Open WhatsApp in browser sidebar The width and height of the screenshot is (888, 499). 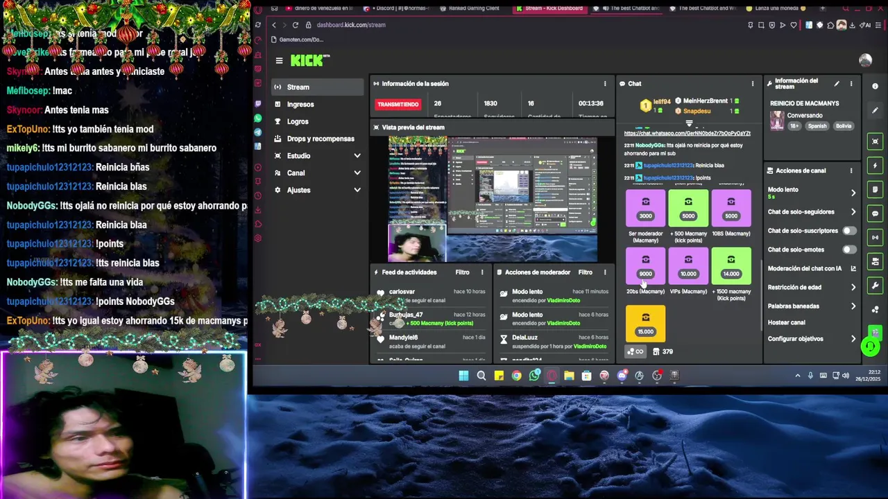point(258,119)
